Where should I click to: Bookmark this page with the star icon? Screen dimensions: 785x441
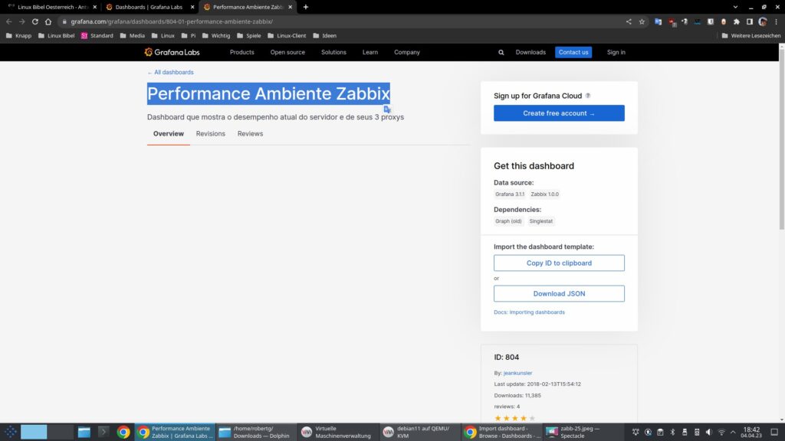click(x=642, y=21)
